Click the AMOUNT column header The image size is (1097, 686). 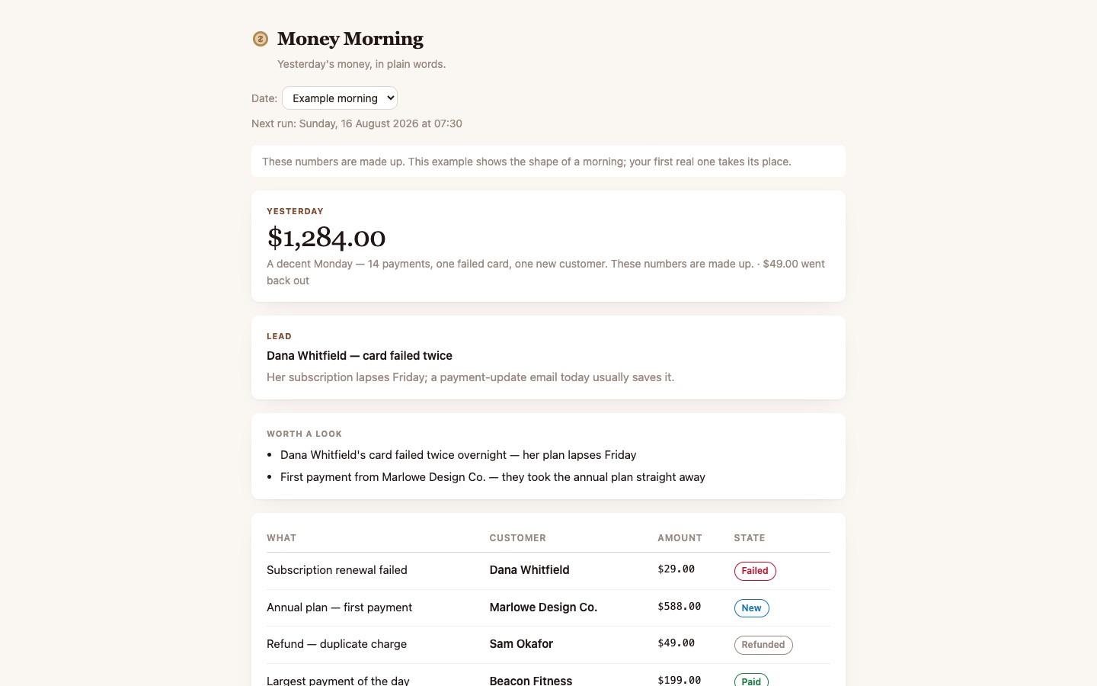coord(680,538)
